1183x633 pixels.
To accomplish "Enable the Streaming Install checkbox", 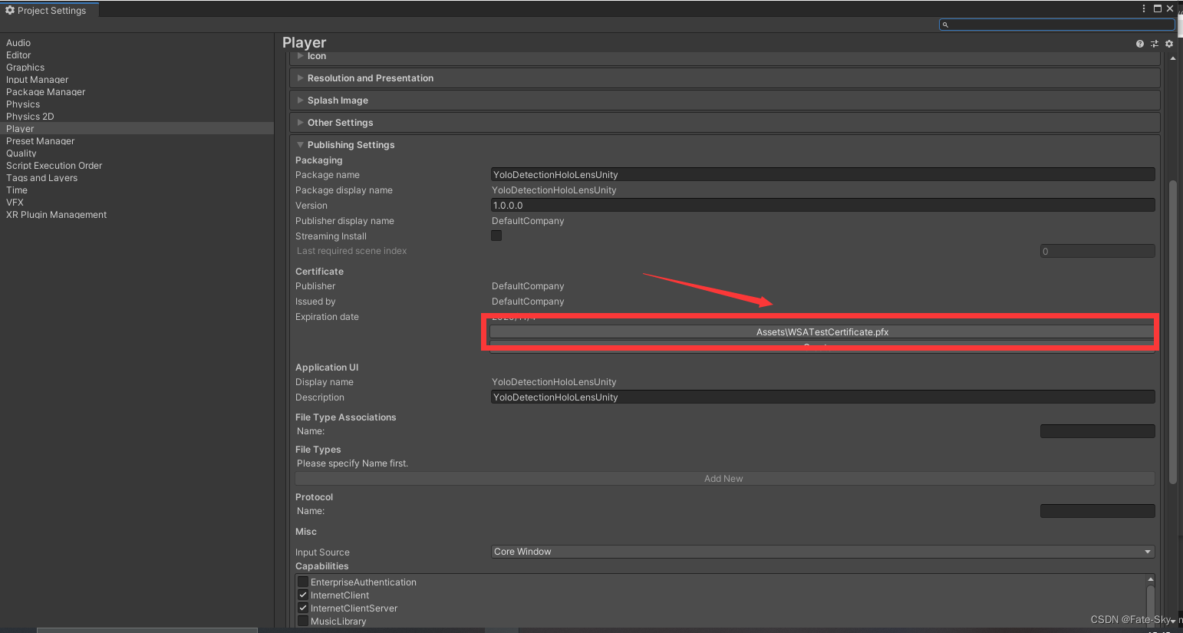I will click(496, 236).
